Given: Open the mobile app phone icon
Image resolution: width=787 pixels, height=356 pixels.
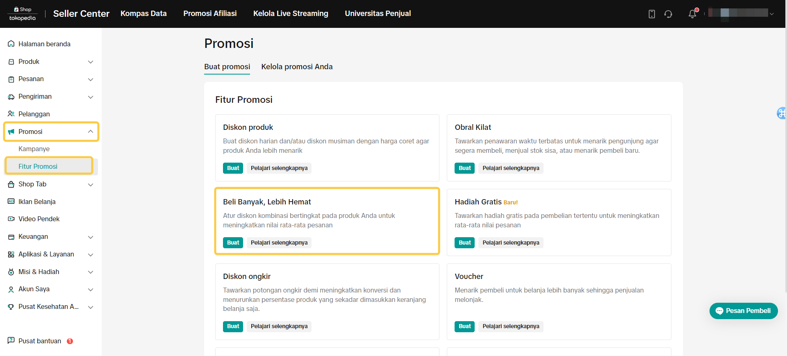Looking at the screenshot, I should 652,14.
